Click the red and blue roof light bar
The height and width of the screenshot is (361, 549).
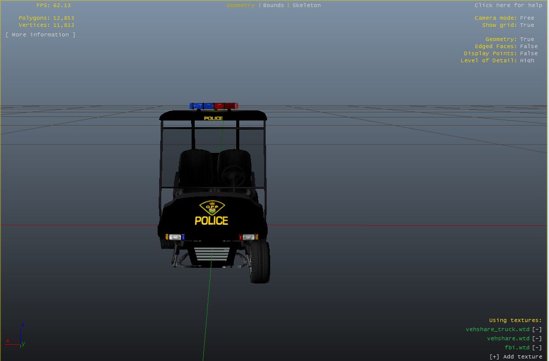[x=213, y=106]
